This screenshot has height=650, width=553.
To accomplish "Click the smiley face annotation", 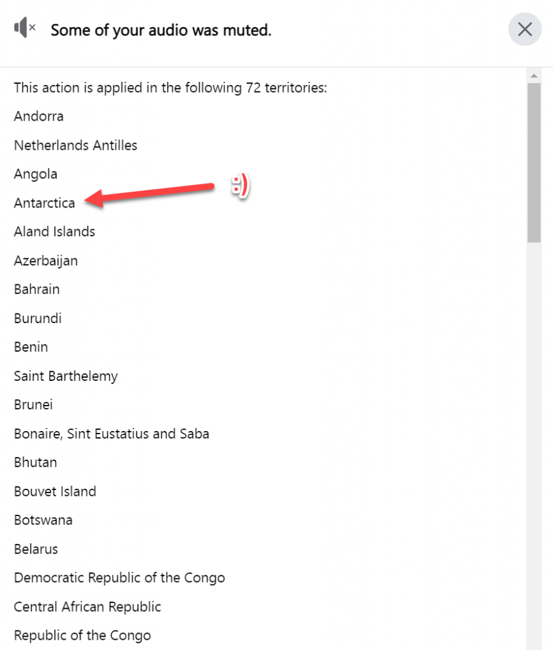I will tap(241, 186).
